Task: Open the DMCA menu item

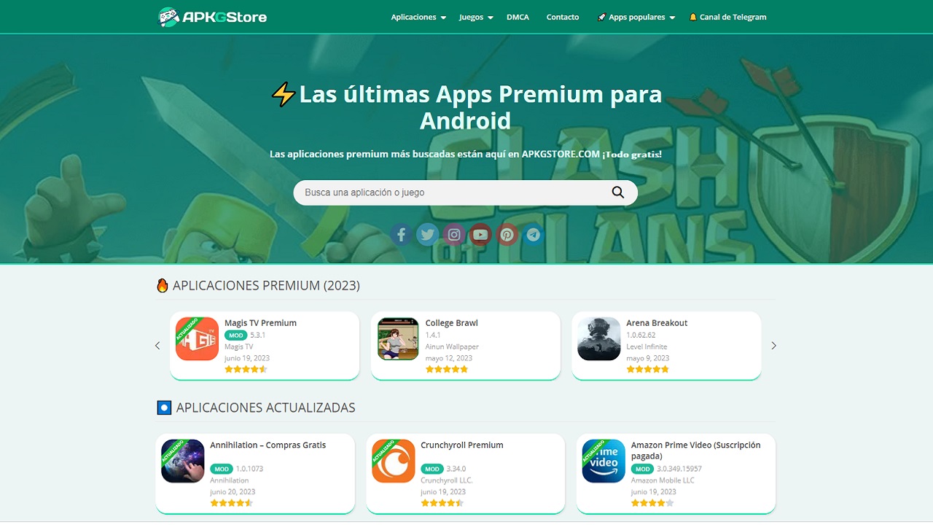Action: (518, 17)
